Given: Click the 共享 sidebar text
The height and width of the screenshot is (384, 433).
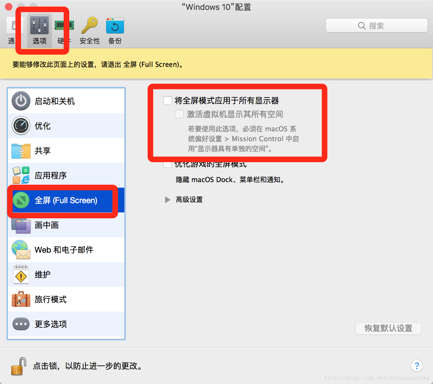Looking at the screenshot, I should (x=43, y=151).
